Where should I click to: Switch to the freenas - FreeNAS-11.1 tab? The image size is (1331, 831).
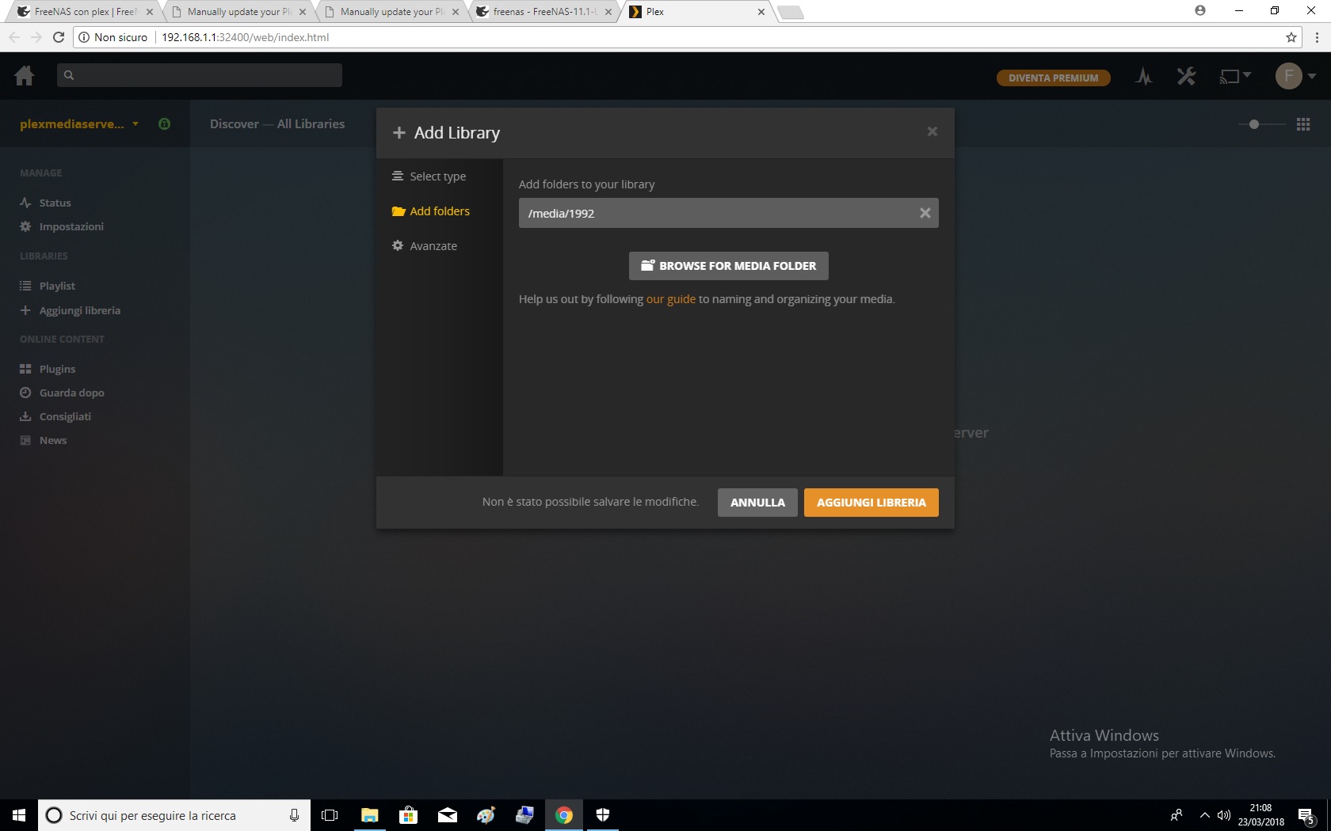tap(544, 12)
